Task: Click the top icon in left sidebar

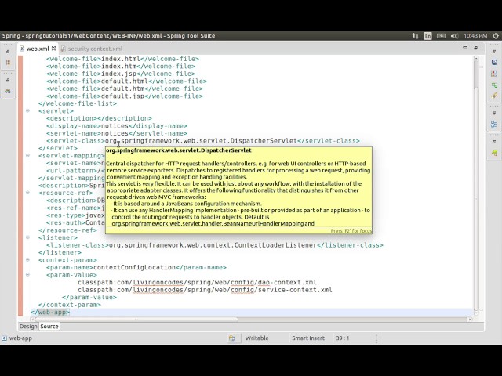Action: pyautogui.click(x=8, y=50)
